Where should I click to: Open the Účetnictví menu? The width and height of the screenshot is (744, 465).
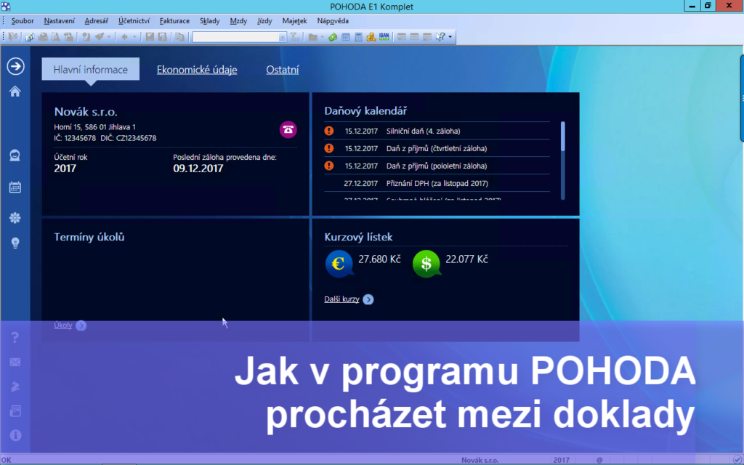(134, 21)
